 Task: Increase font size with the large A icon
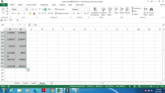pyautogui.click(x=33, y=9)
